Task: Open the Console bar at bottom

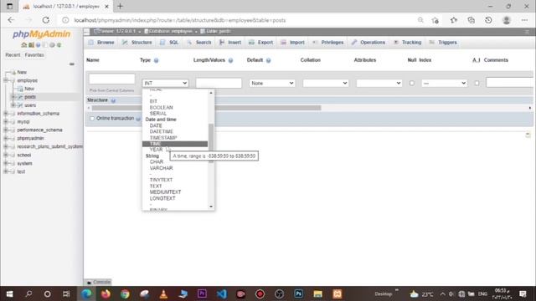Action: coord(99,282)
